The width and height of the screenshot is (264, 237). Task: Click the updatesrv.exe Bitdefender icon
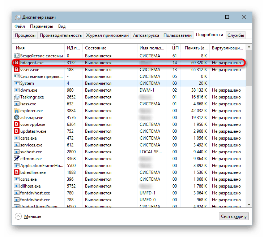coord(17,131)
